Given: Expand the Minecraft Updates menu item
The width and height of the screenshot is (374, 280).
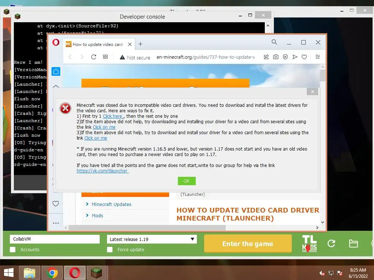Looking at the screenshot, I should click(111, 204).
